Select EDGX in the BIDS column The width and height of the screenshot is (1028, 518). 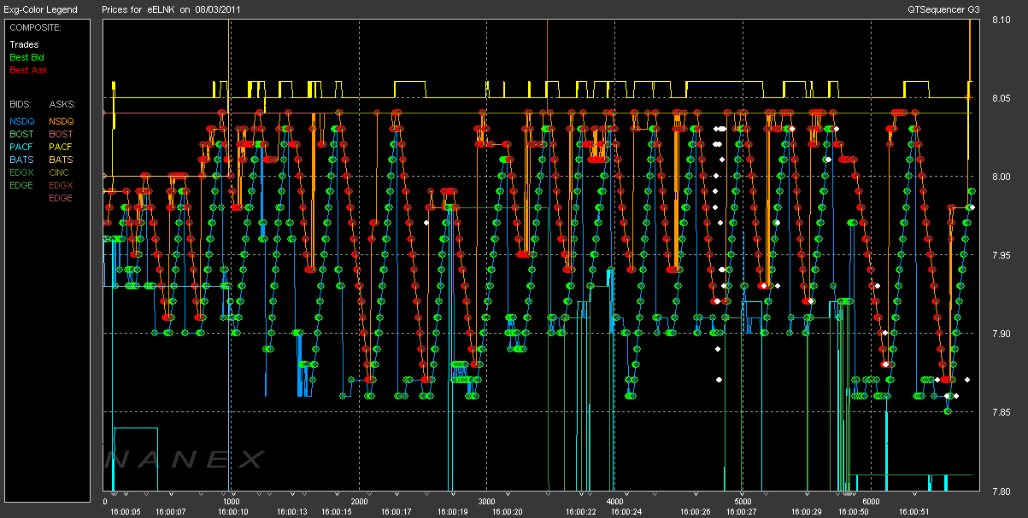[22, 172]
